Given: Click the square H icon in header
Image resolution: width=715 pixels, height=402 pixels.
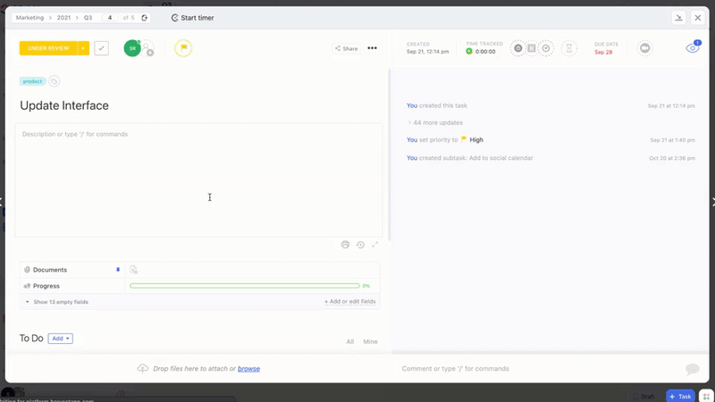Looking at the screenshot, I should coord(532,48).
